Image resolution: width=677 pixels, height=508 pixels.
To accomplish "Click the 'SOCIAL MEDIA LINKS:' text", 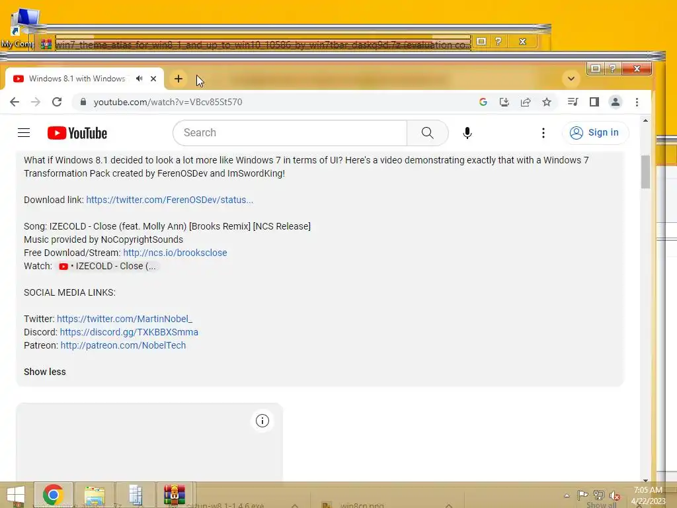I will 69,292.
